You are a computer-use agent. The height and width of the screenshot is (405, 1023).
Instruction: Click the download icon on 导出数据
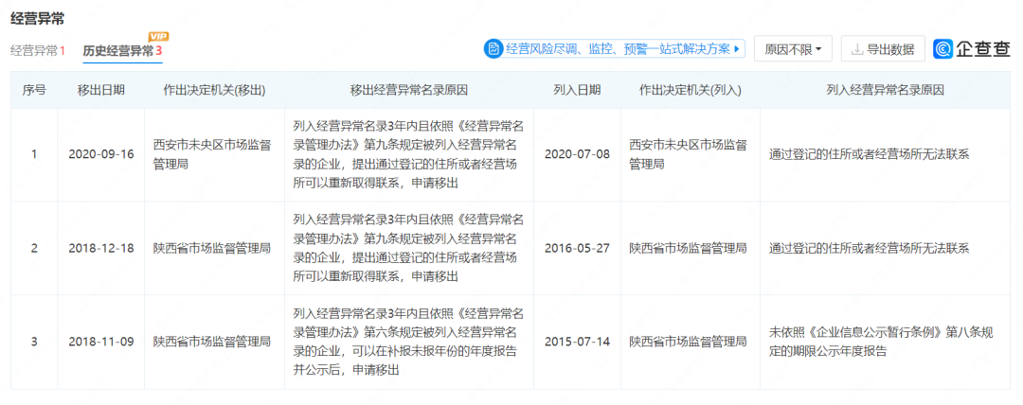click(856, 49)
